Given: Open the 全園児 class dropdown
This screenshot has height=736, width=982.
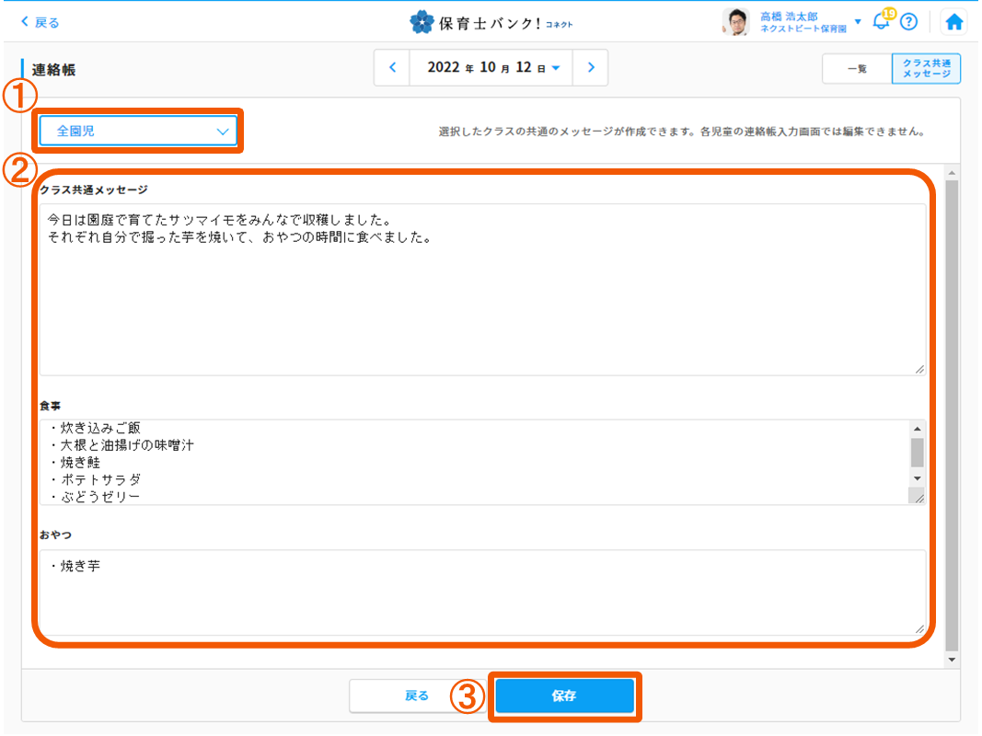Looking at the screenshot, I should tap(138, 132).
